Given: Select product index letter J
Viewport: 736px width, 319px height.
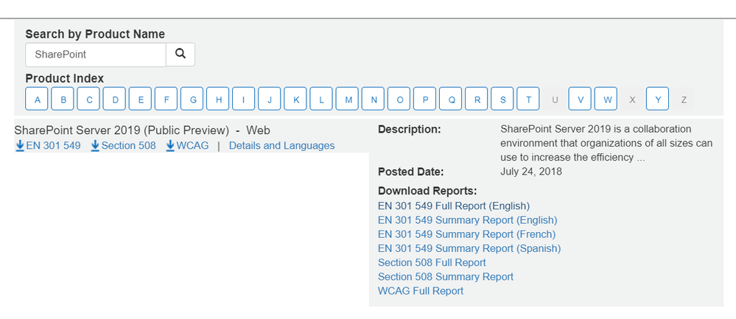Looking at the screenshot, I should pos(270,99).
